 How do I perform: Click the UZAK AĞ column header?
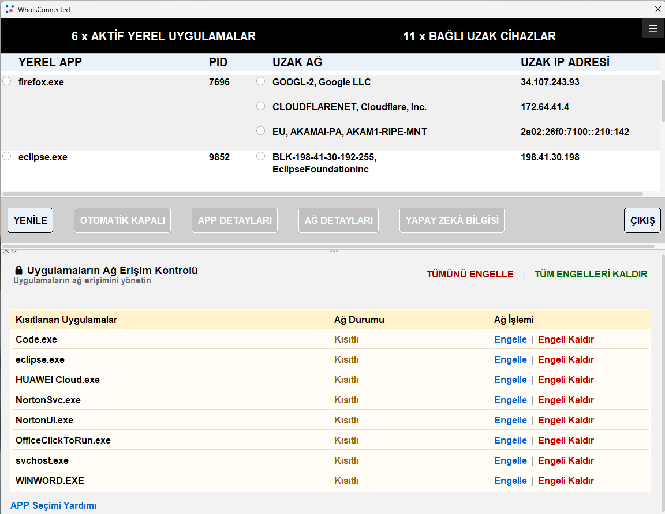click(x=297, y=62)
